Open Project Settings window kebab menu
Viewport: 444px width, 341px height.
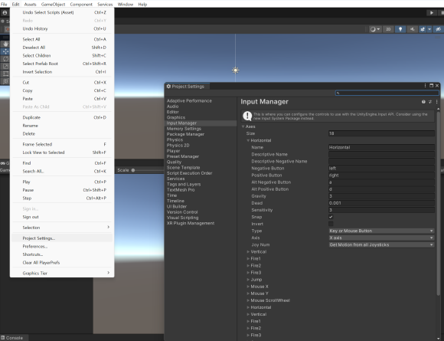point(425,86)
